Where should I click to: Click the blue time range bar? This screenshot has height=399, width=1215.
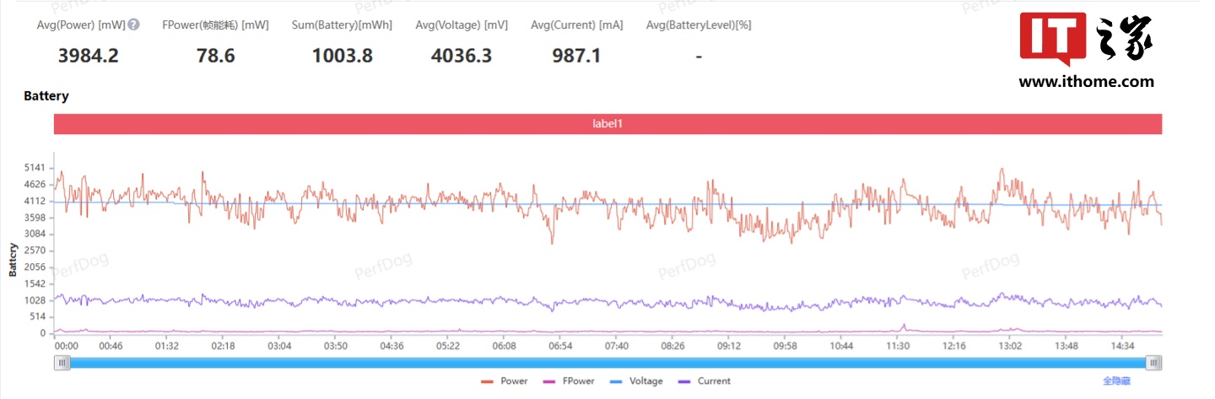coord(607,363)
